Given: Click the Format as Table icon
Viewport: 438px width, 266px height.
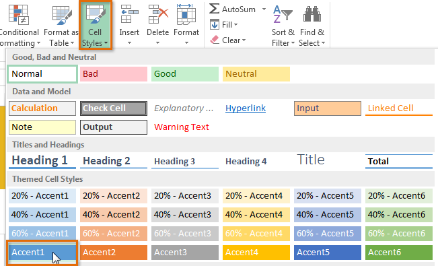Looking at the screenshot, I should pos(62,15).
